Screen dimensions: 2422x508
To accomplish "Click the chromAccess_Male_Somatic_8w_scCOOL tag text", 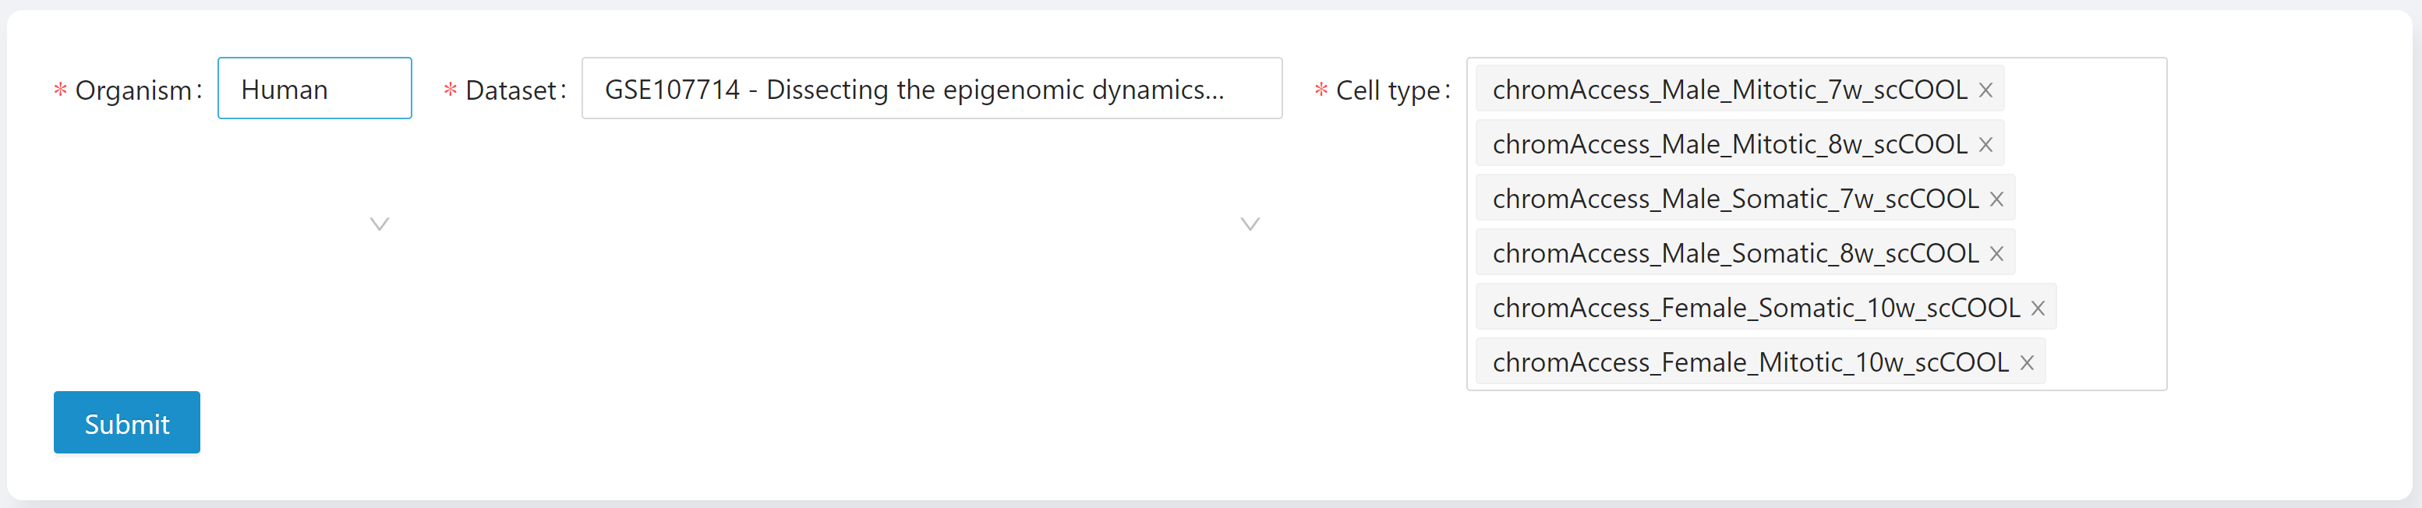I will tap(1734, 253).
